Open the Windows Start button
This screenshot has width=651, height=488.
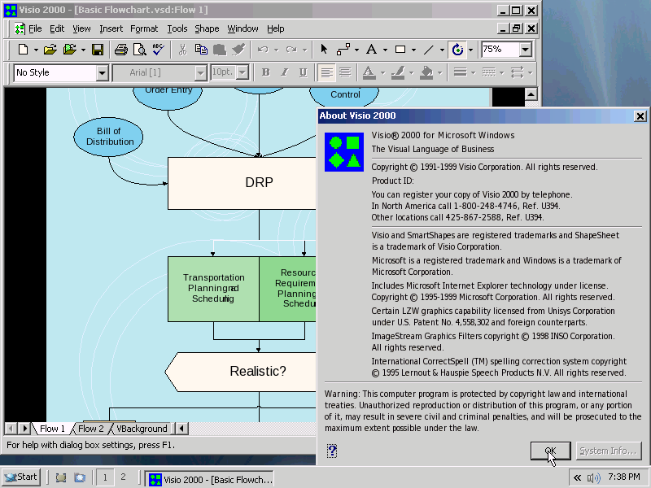coord(21,477)
